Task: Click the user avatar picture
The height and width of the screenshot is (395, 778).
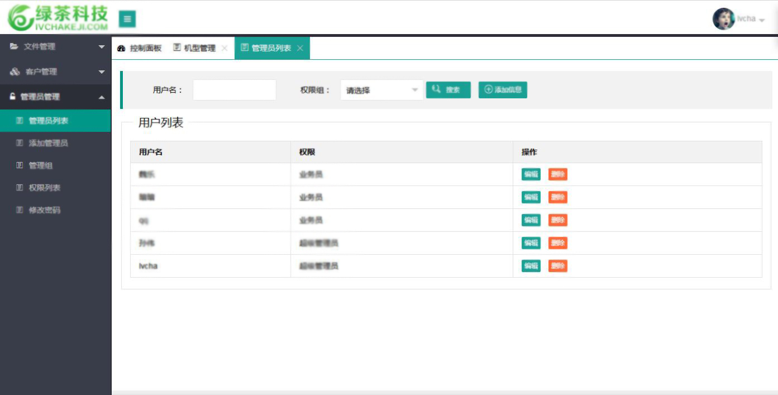Action: pyautogui.click(x=723, y=18)
